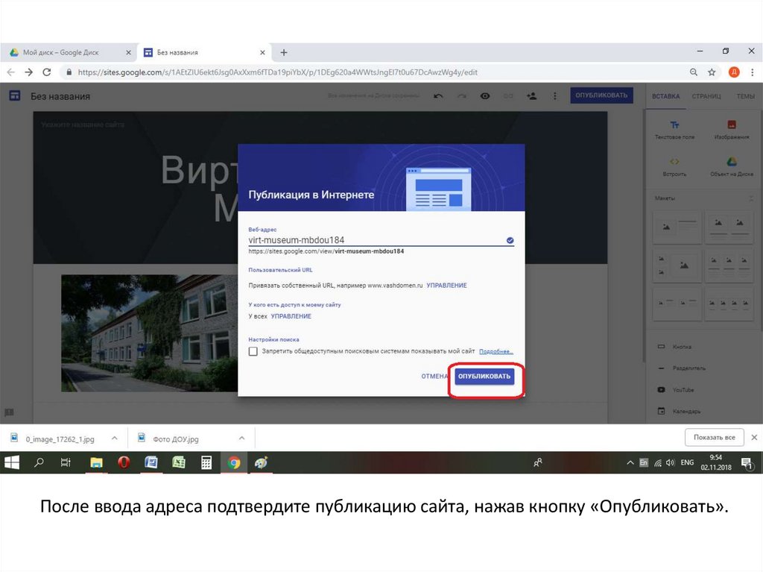Insert a YouTube video

(676, 390)
